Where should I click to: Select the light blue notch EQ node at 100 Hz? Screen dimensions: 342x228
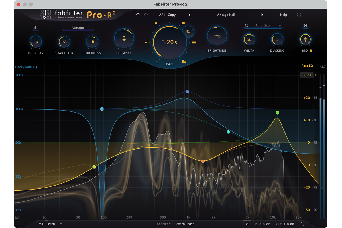[102, 109]
